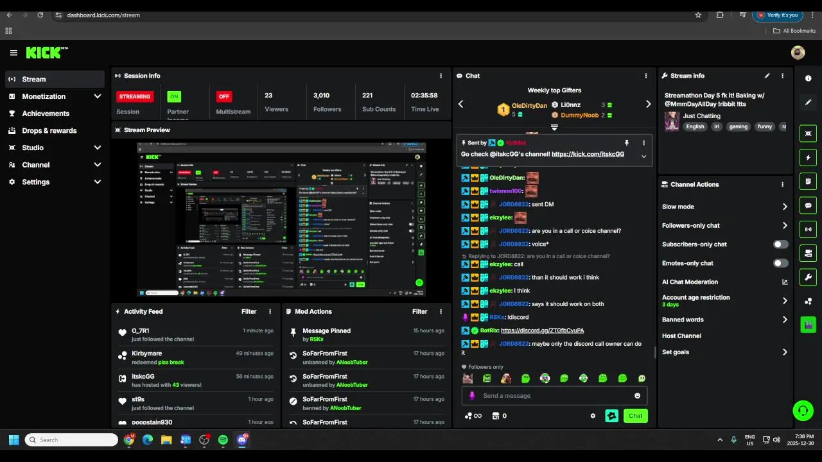Viewport: 822px width, 462px height.
Task: Toggle the broadcast Session Info widget icon
Action: click(808, 229)
